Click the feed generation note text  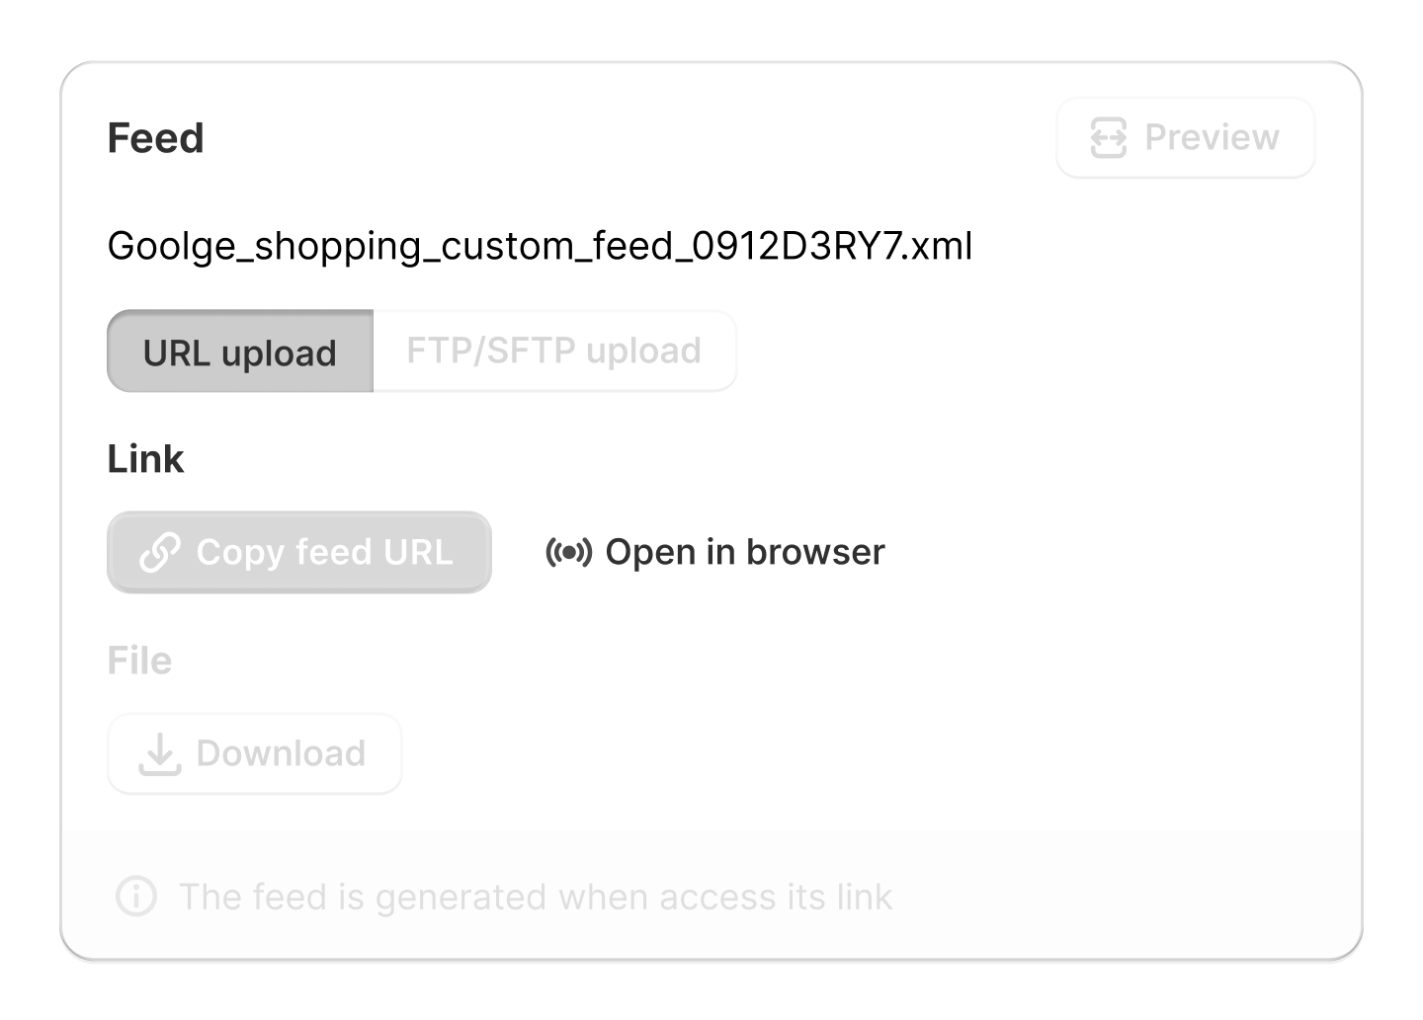click(x=536, y=897)
